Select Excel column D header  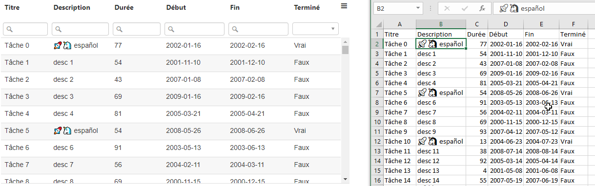506,24
